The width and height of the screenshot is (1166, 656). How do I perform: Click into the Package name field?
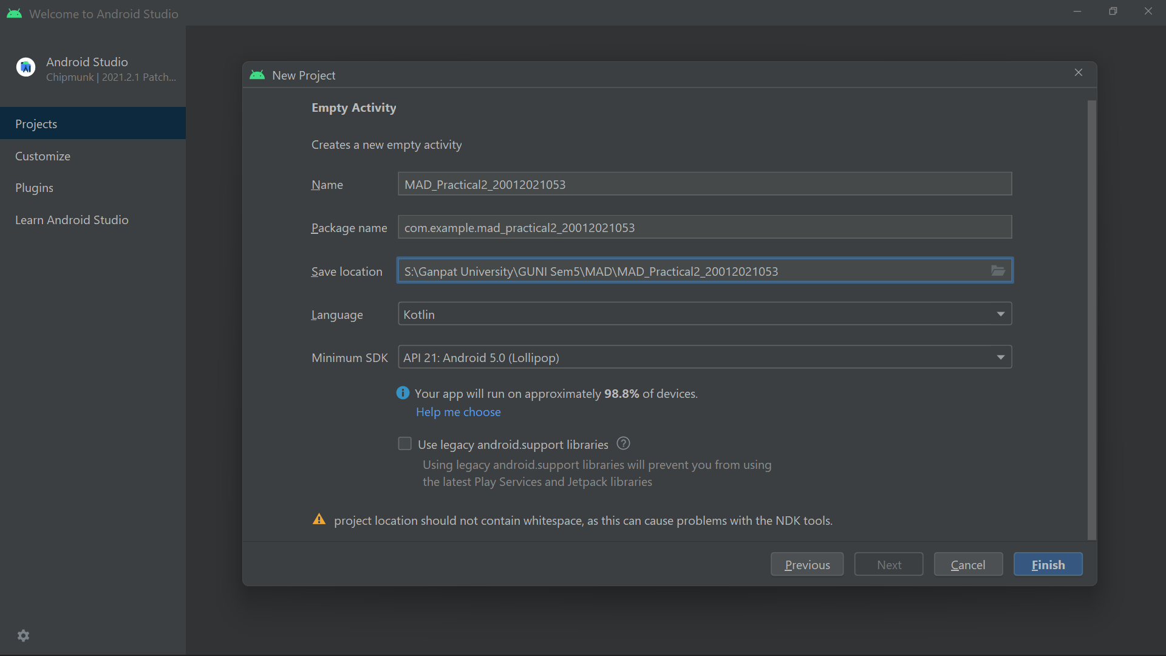704,227
